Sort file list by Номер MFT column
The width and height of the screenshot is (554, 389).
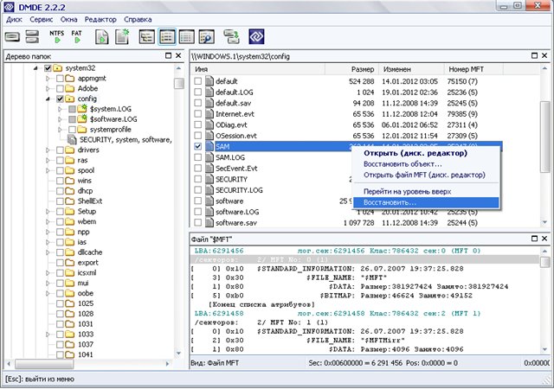click(473, 69)
